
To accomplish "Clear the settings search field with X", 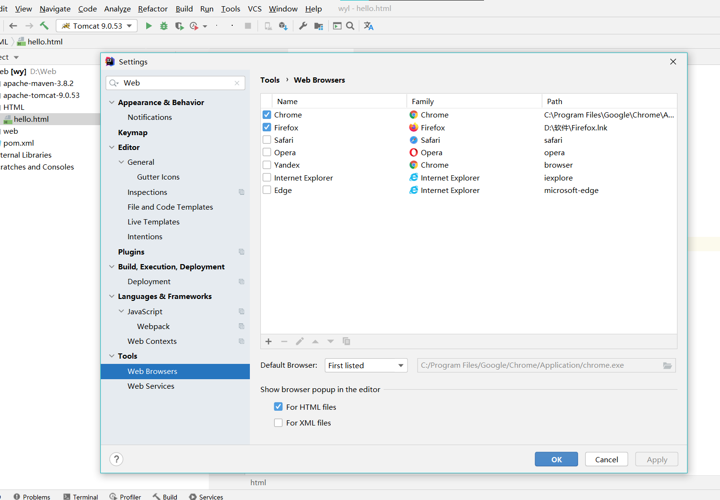I will pyautogui.click(x=237, y=83).
